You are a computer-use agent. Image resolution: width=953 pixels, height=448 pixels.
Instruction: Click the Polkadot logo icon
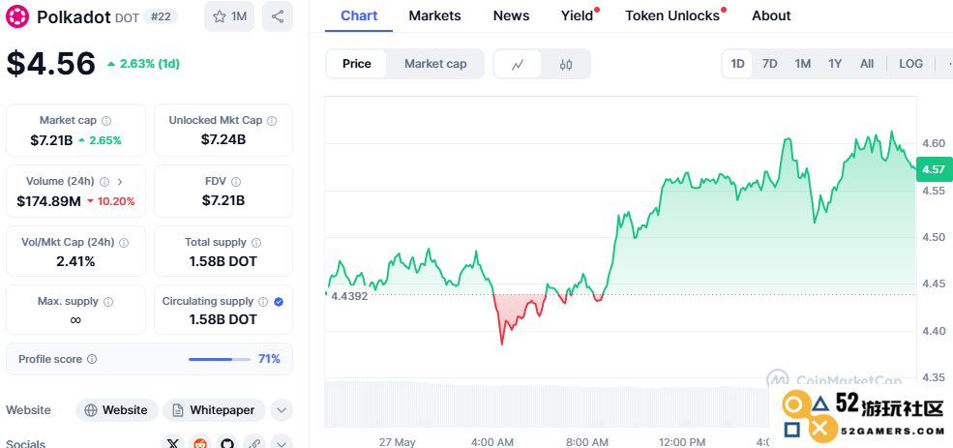tap(17, 16)
